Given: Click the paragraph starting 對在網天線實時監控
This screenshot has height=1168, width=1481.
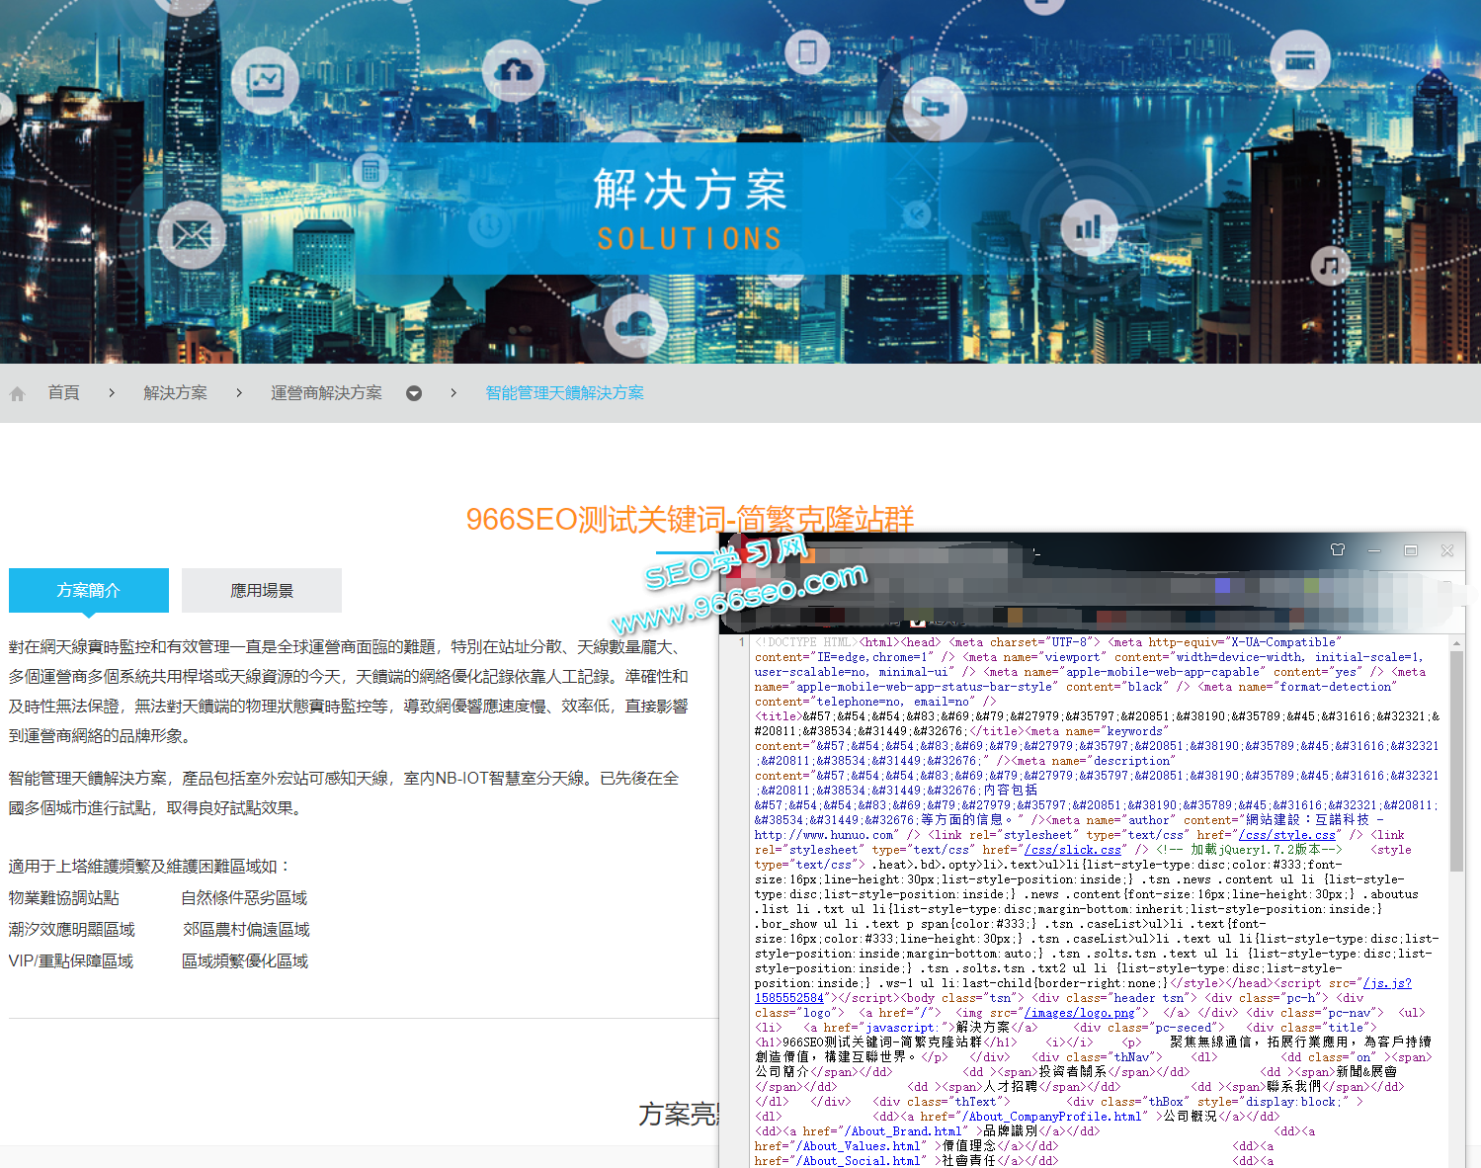Looking at the screenshot, I should point(349,691).
